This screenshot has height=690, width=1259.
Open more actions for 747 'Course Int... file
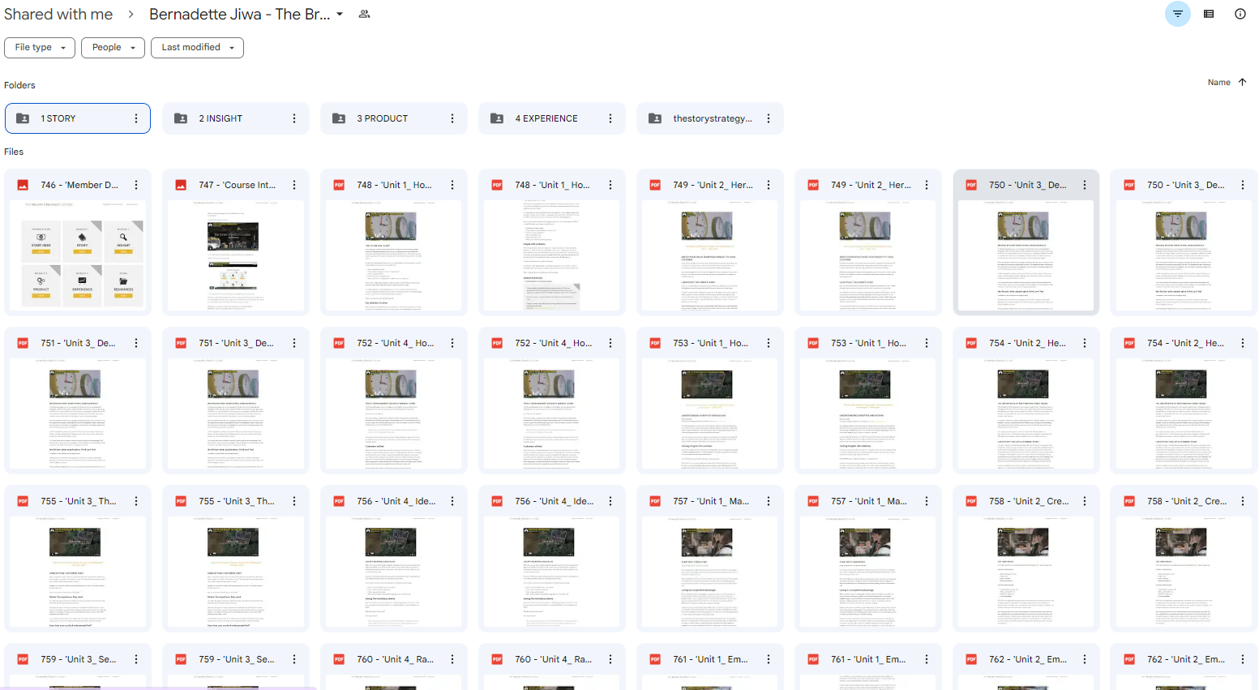click(293, 185)
